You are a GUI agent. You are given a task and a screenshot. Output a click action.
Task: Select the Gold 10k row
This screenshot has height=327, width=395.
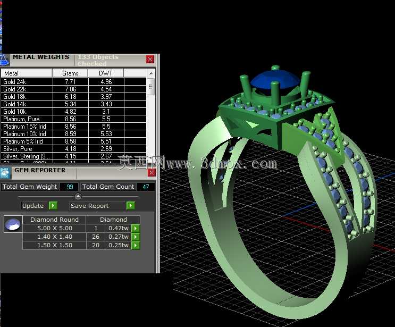(x=73, y=111)
